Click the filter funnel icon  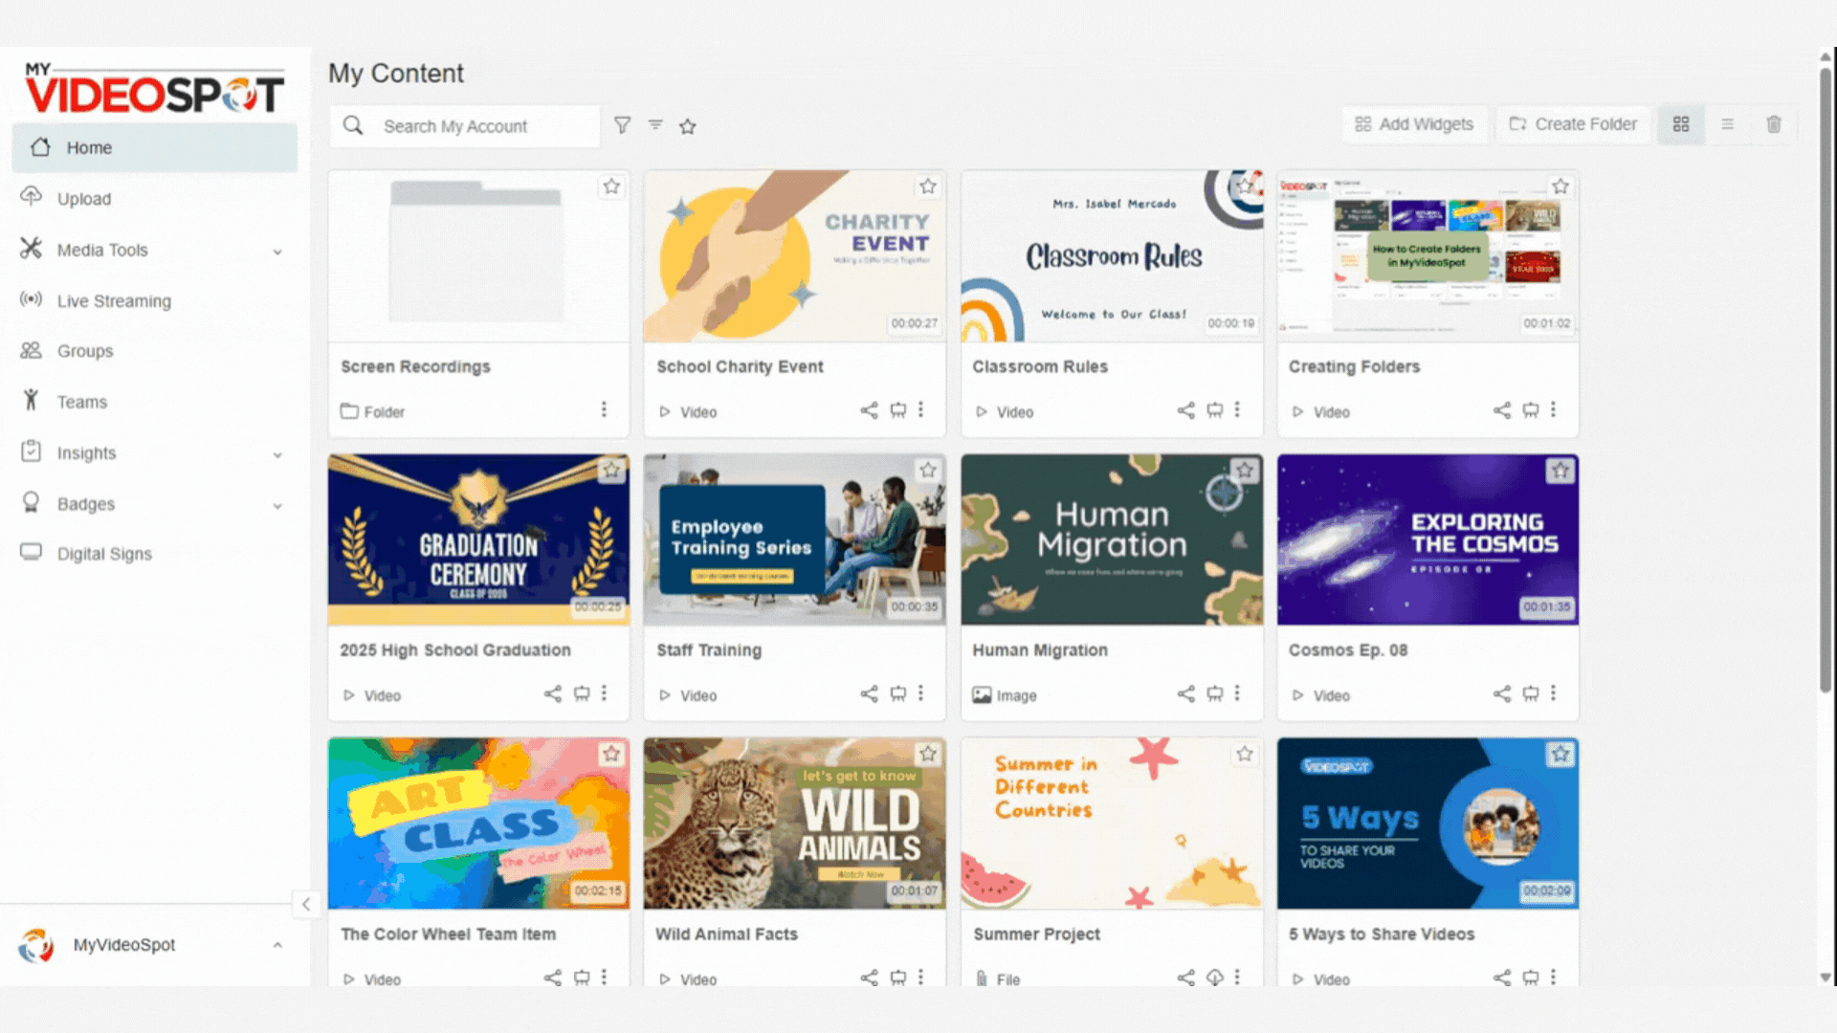(622, 125)
